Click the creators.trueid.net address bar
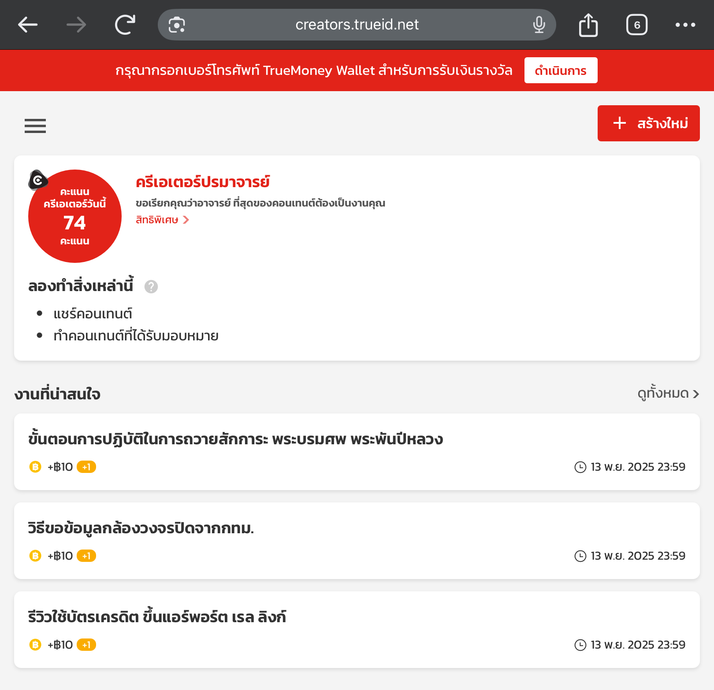Image resolution: width=714 pixels, height=690 pixels. (x=357, y=25)
